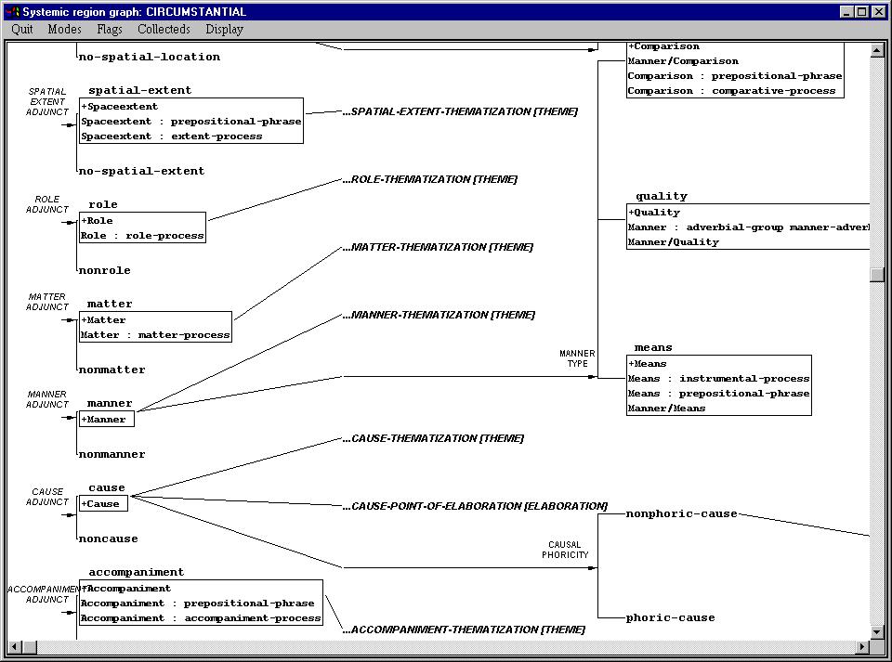
Task: Click the MATTER ADJUNCT system name
Action: coord(47,302)
